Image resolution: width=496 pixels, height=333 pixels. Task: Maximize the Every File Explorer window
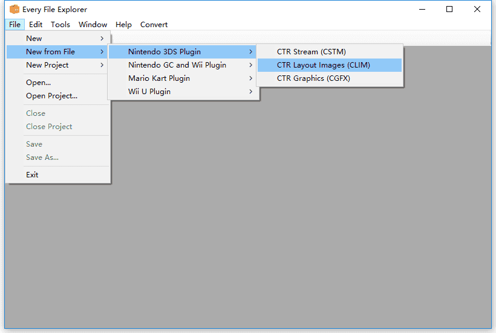pos(449,10)
